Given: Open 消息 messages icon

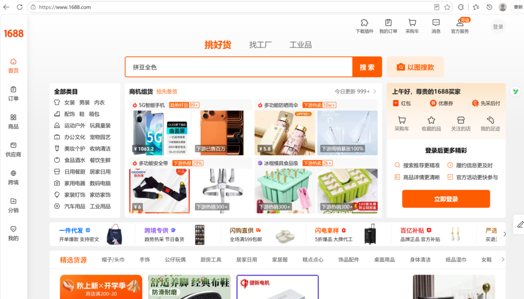Looking at the screenshot, I should tap(436, 26).
